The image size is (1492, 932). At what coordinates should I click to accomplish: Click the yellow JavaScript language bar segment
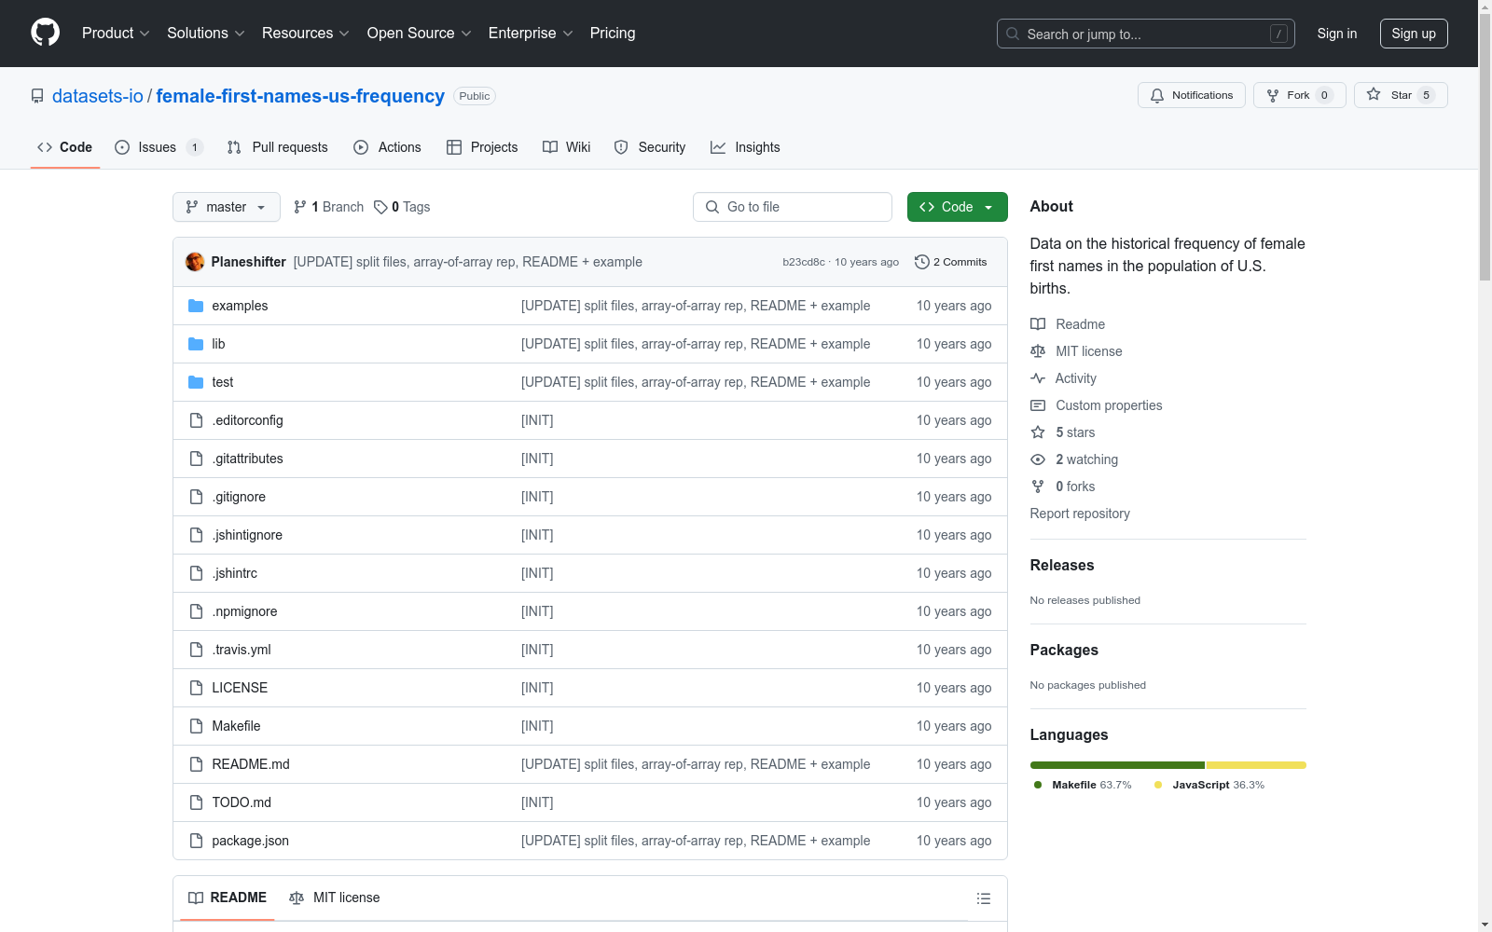(1256, 765)
